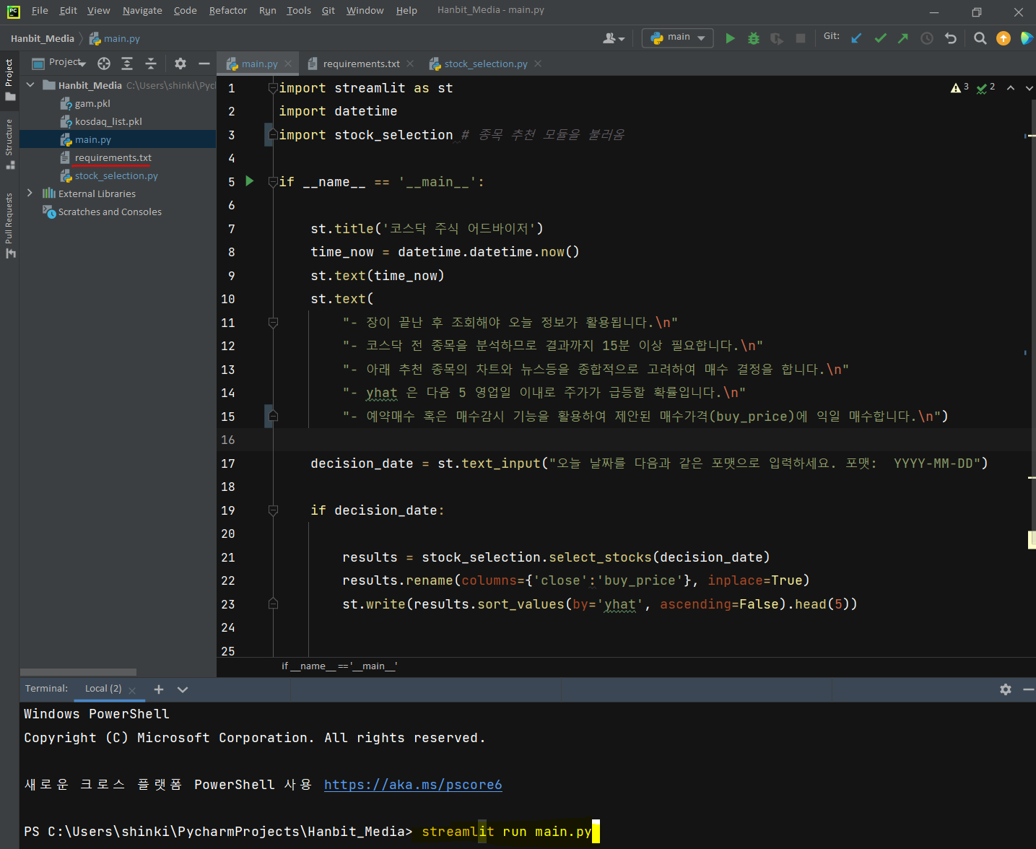Select stock_selection.py in project tree
This screenshot has width=1036, height=849.
click(116, 175)
